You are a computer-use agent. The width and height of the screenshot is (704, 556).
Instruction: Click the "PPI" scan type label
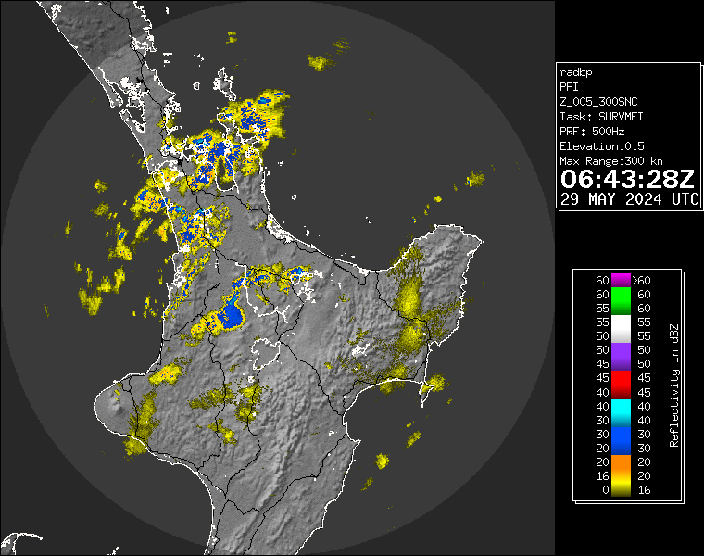pos(569,87)
